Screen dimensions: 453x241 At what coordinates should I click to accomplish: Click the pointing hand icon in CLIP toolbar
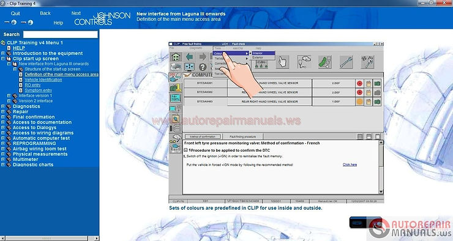click(282, 62)
